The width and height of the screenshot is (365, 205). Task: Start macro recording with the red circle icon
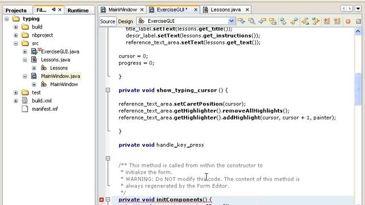click(348, 22)
